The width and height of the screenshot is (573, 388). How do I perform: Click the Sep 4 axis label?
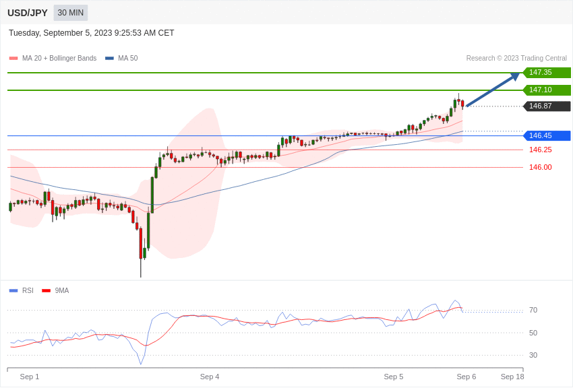(210, 377)
